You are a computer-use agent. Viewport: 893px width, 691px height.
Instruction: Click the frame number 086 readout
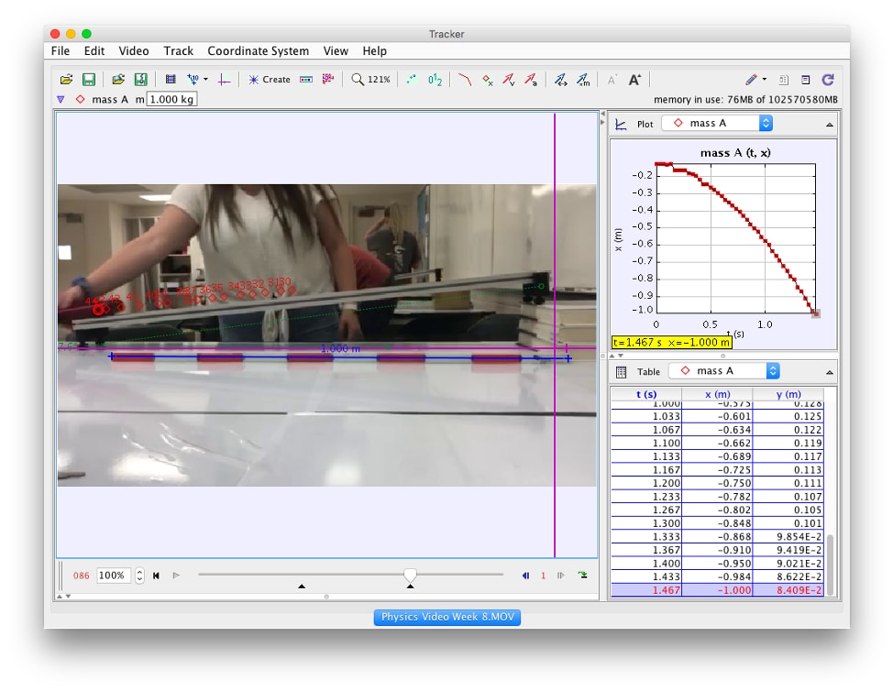point(82,576)
